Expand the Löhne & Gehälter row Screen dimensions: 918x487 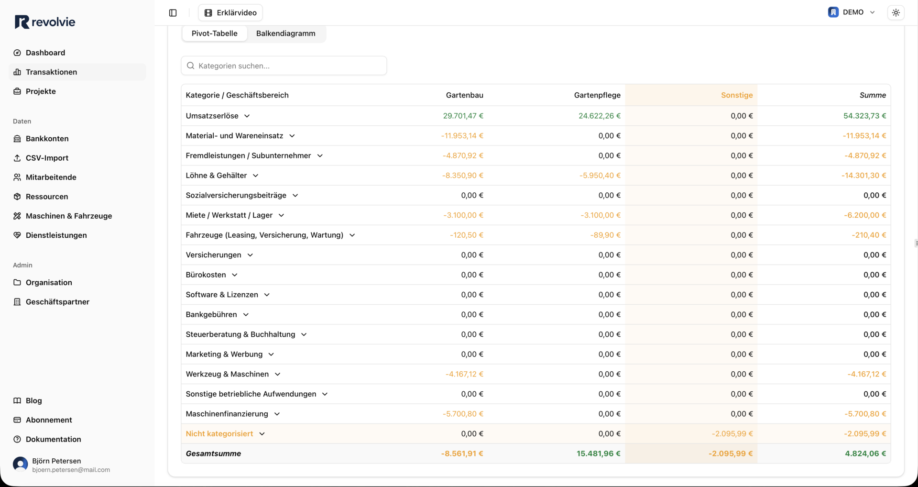click(x=255, y=176)
